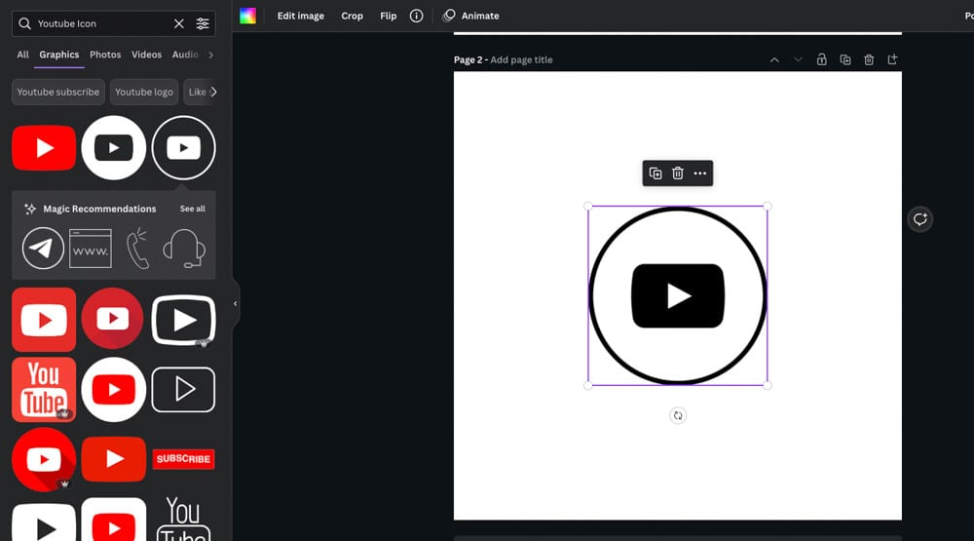Click the Magic Recommendations sparkle icon
The width and height of the screenshot is (974, 541).
(x=30, y=209)
